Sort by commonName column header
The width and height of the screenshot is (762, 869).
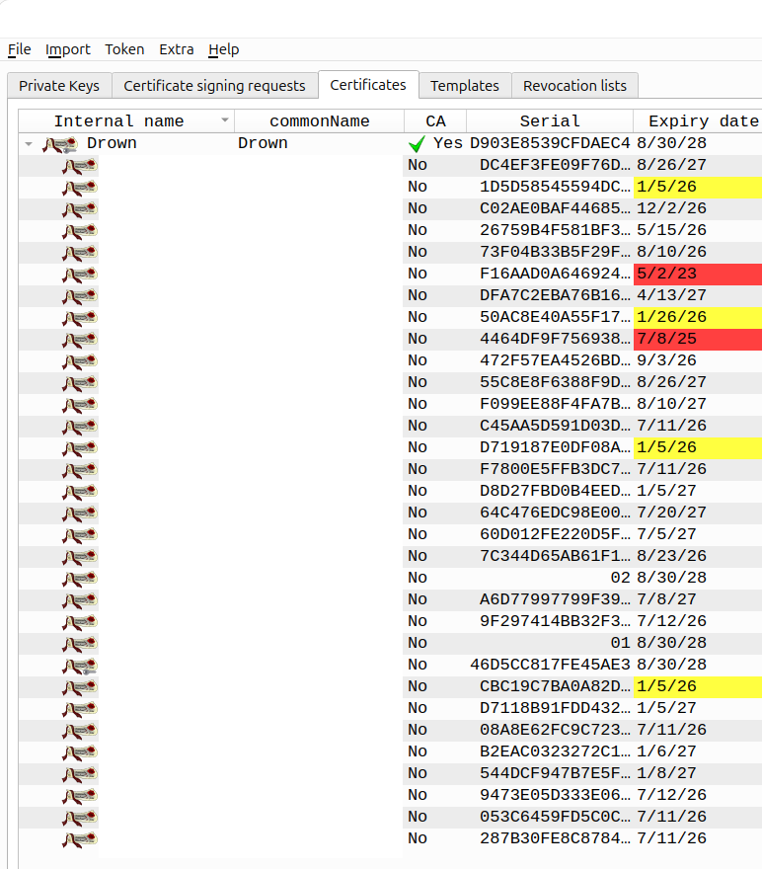[320, 120]
